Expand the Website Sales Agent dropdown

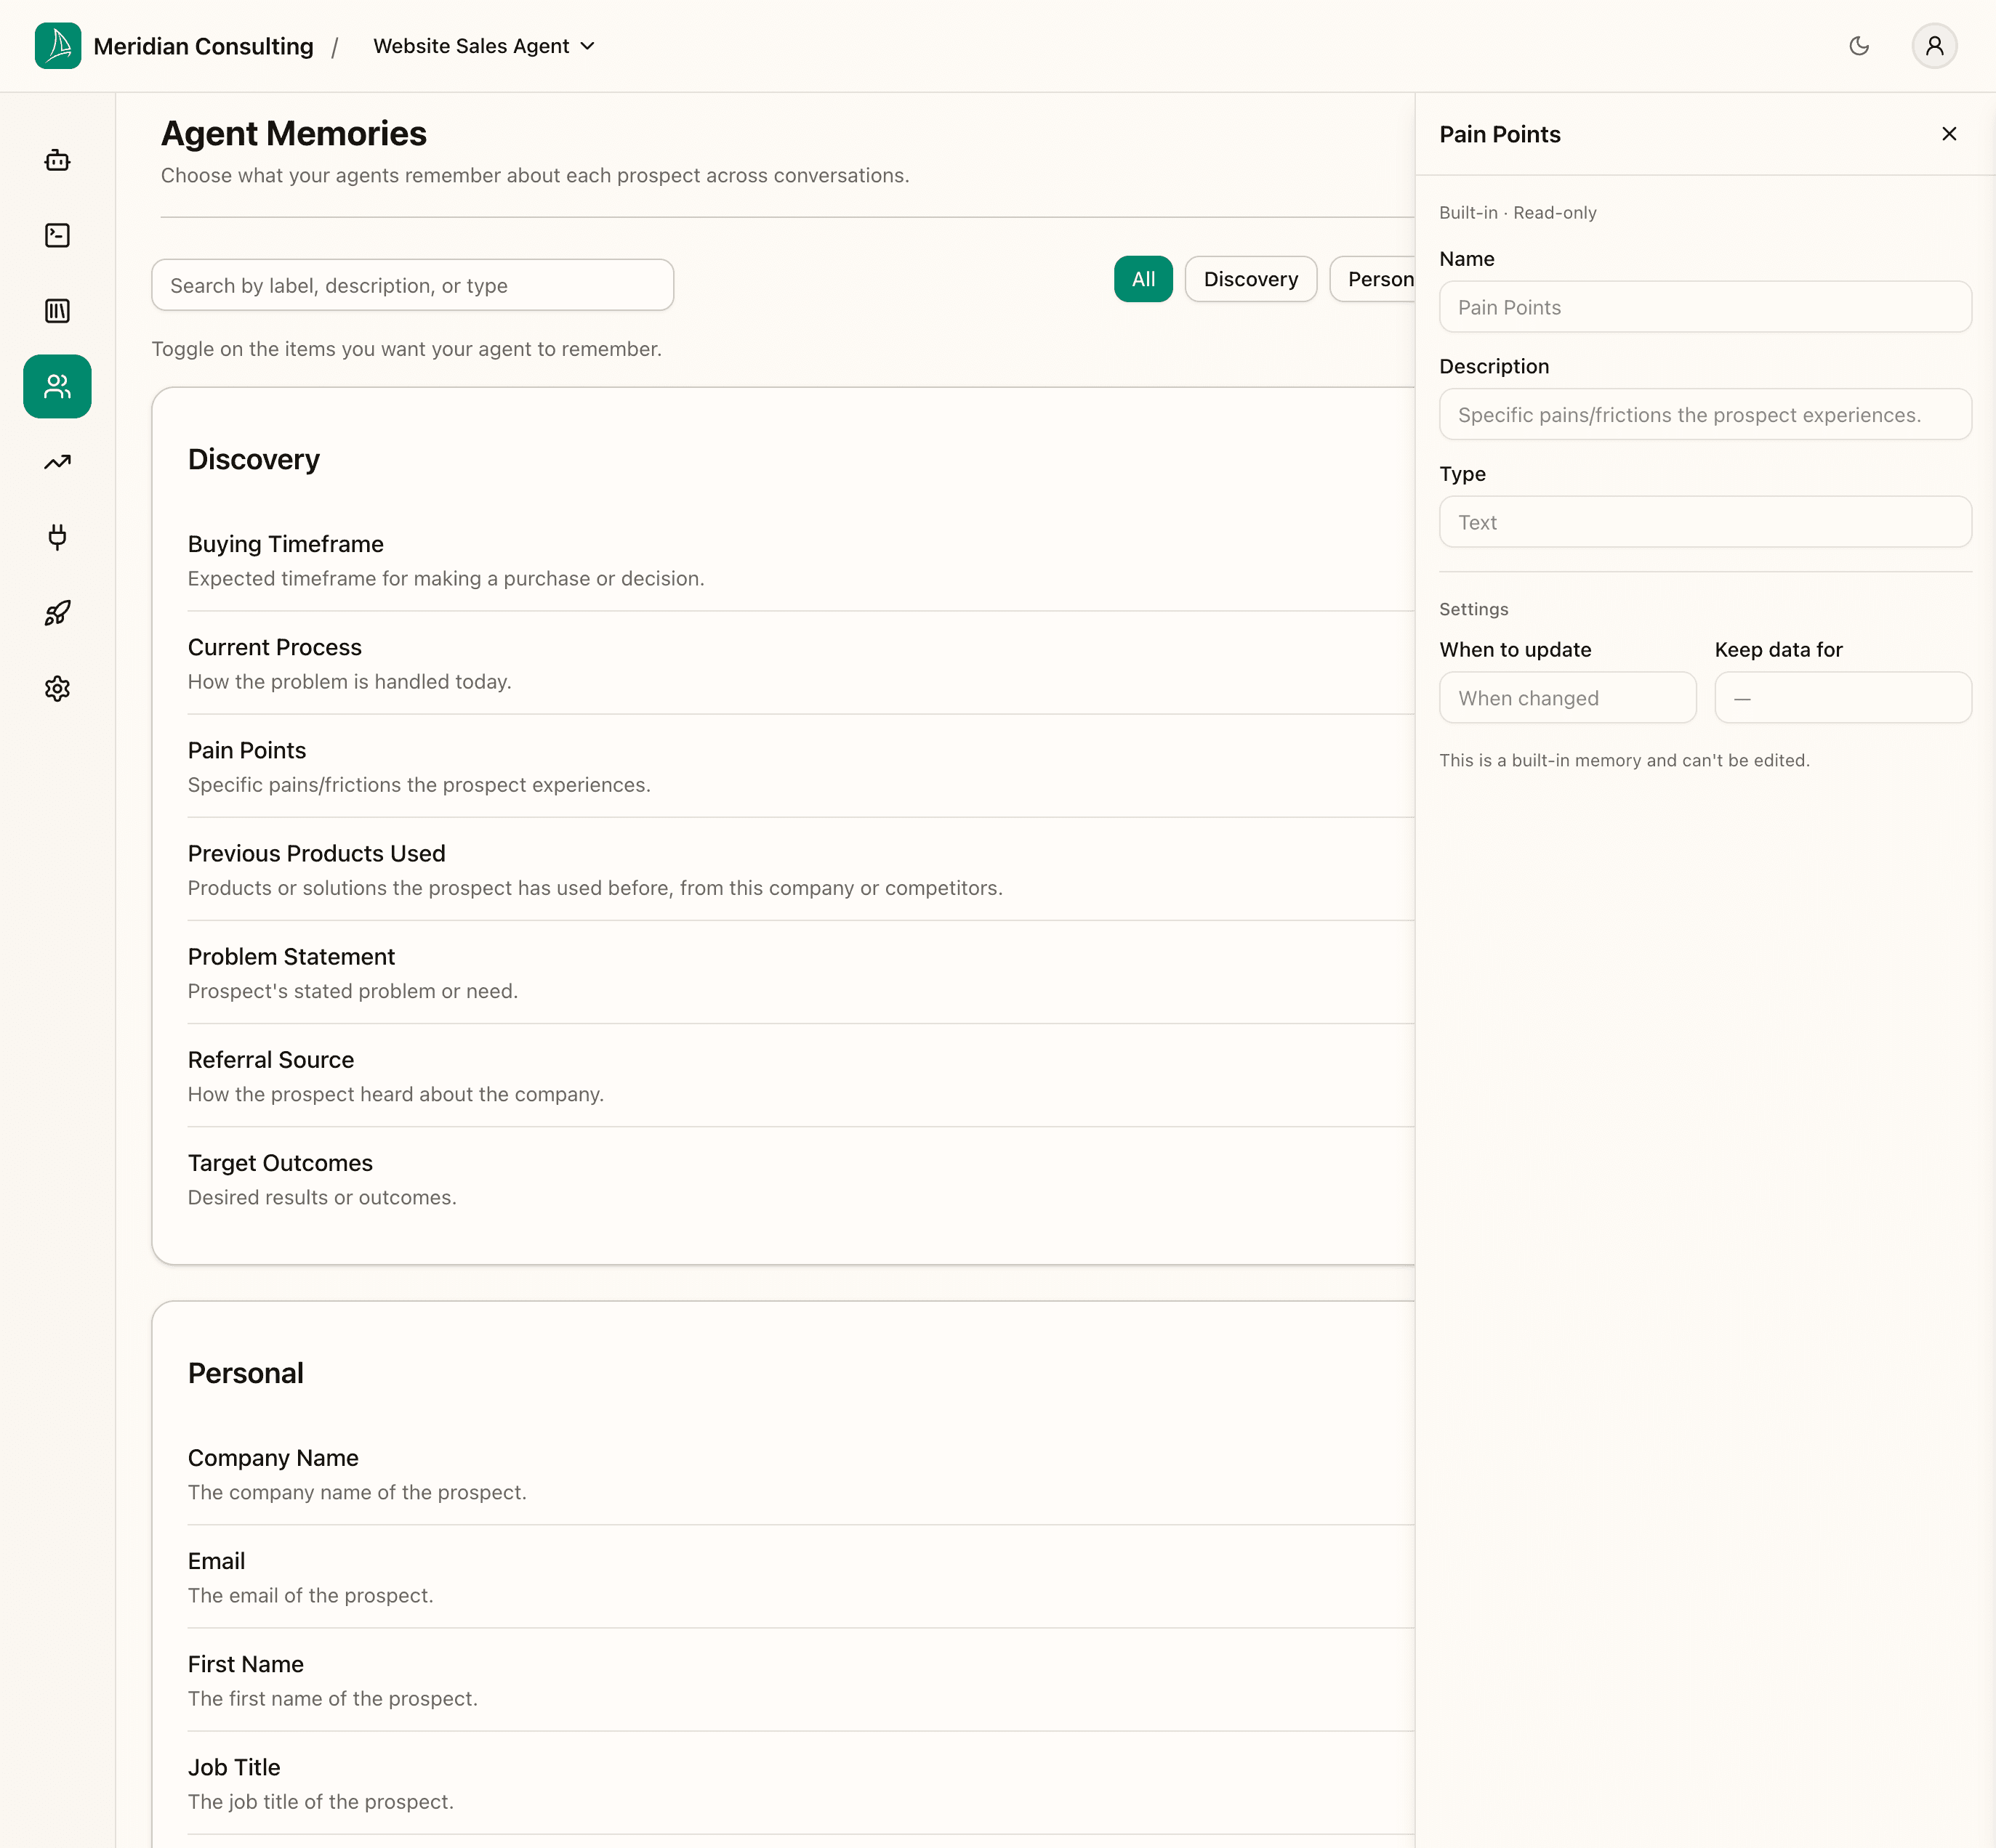(484, 46)
